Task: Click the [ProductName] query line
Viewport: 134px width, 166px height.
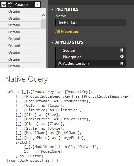Action: (53, 101)
